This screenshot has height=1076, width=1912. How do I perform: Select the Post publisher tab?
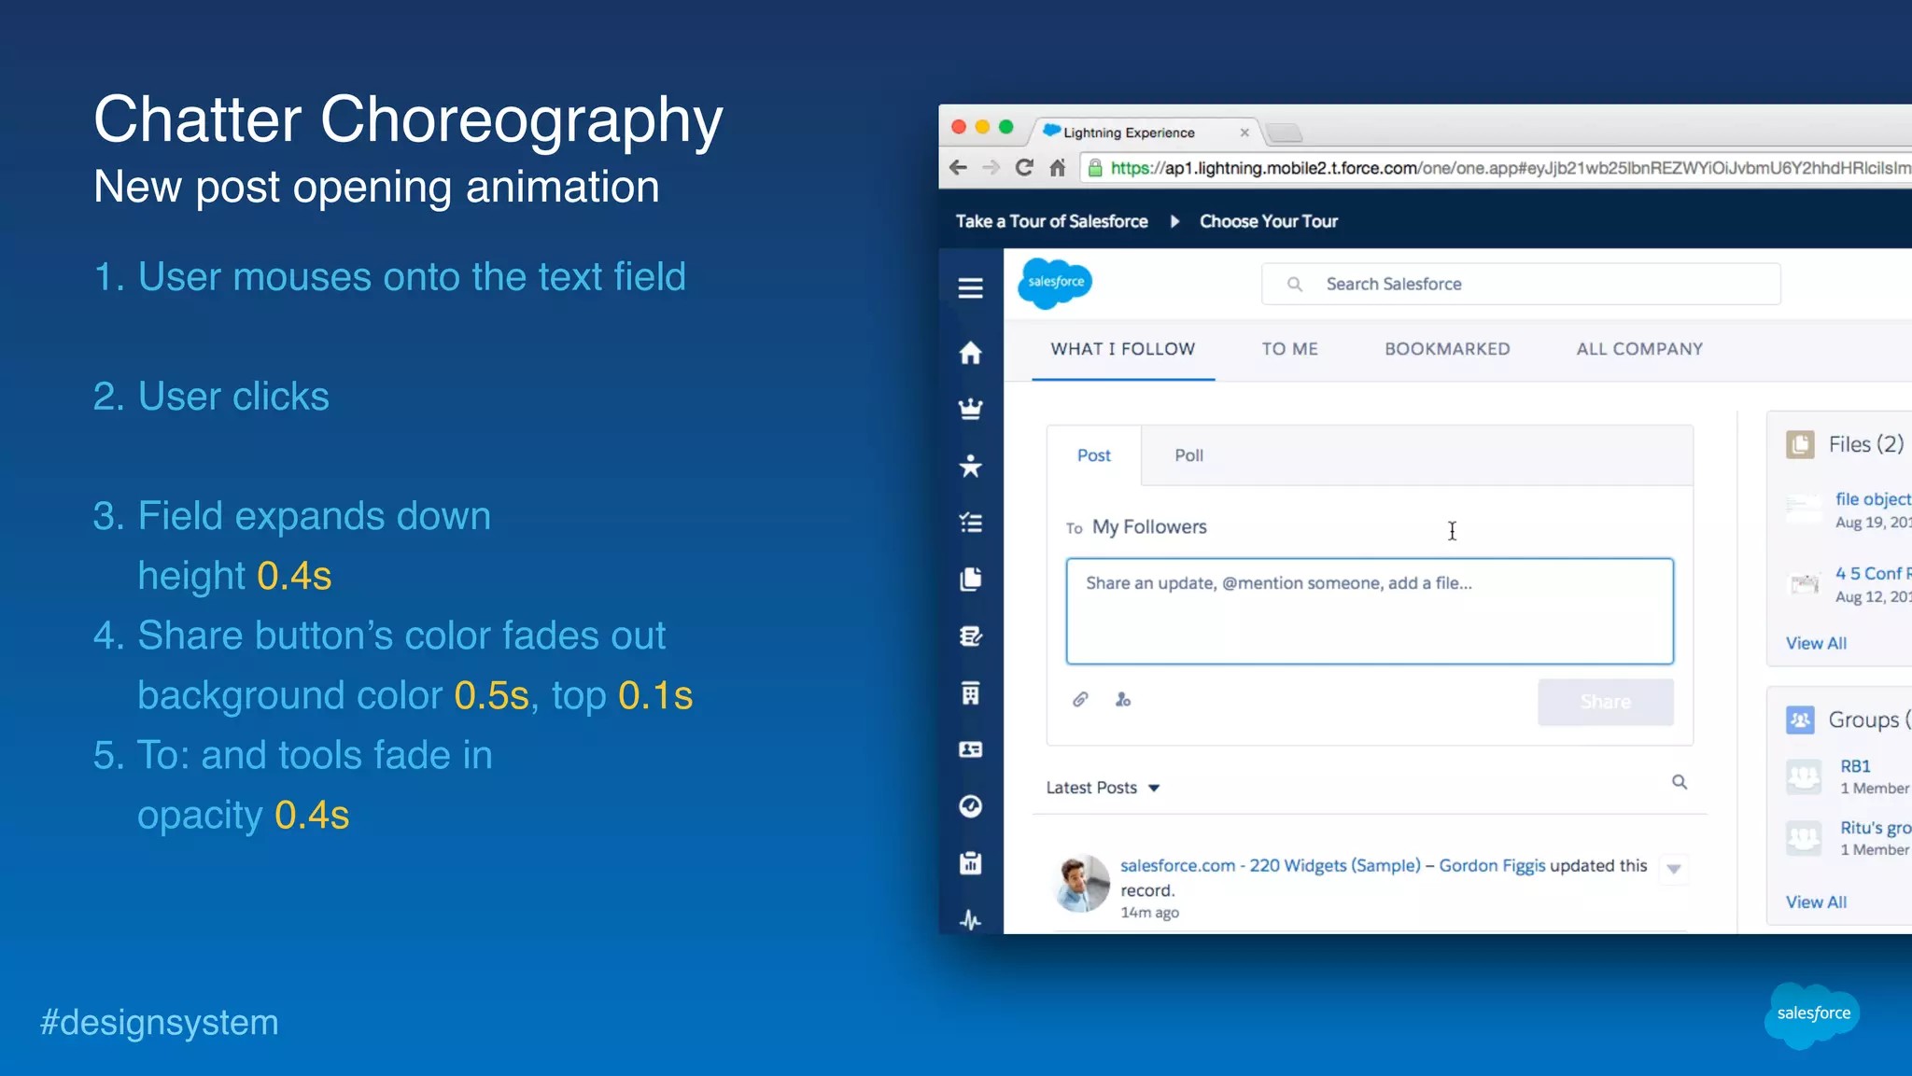click(1094, 455)
